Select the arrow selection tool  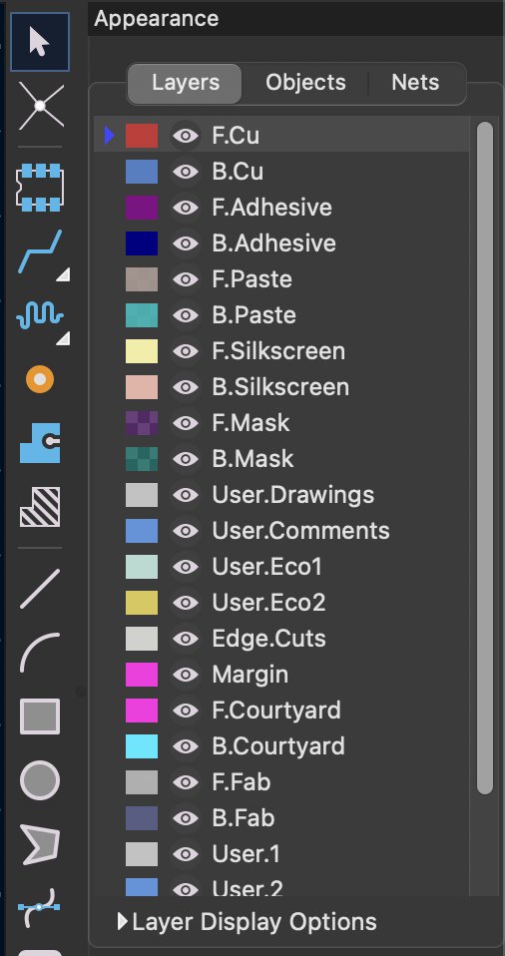pos(39,42)
